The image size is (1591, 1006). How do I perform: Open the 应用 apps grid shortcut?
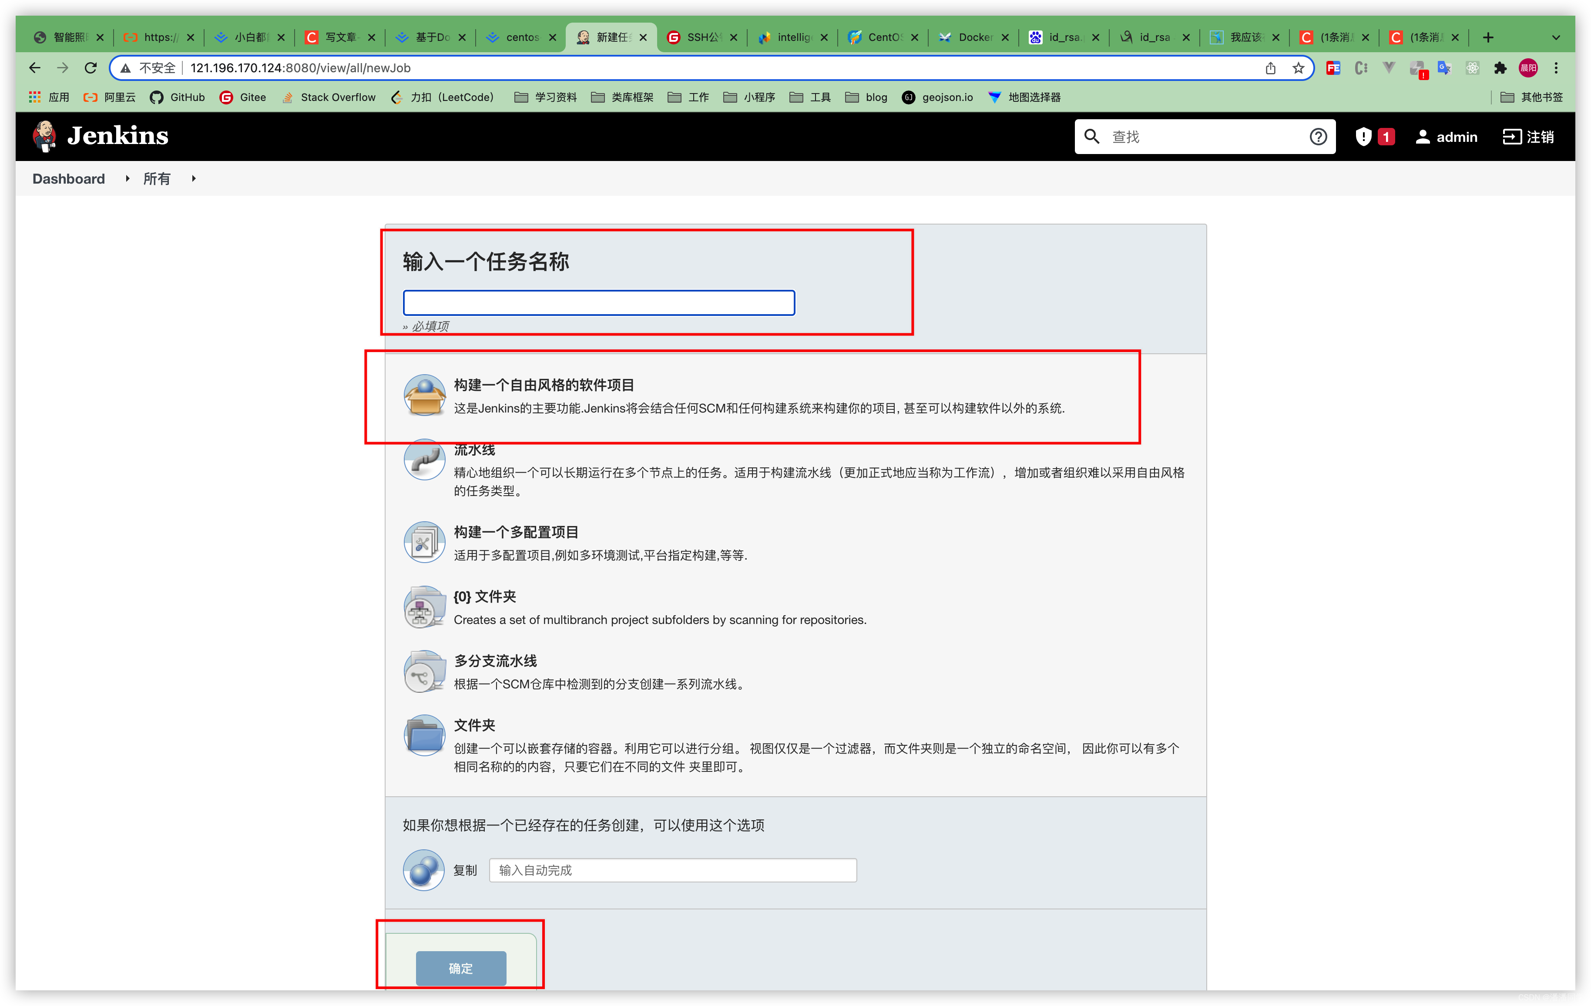click(x=49, y=97)
